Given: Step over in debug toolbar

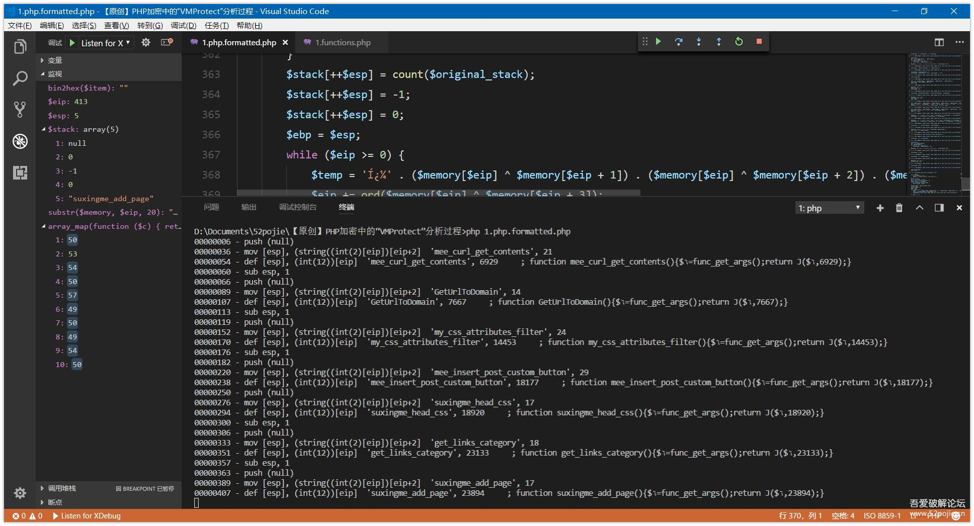Looking at the screenshot, I should (679, 41).
